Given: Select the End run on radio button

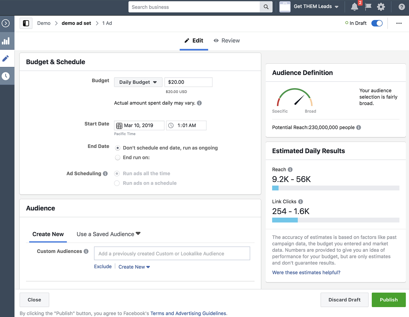Looking at the screenshot, I should [118, 157].
